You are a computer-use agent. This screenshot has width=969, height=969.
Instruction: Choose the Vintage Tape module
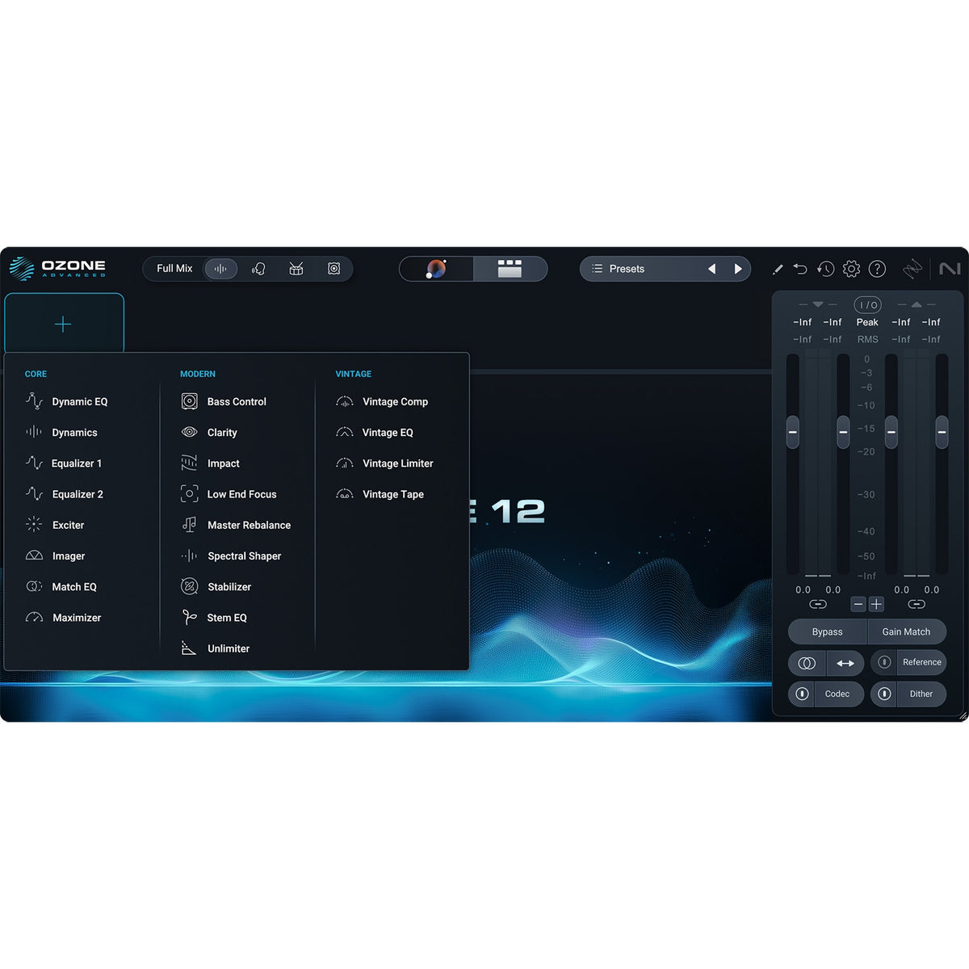380,494
